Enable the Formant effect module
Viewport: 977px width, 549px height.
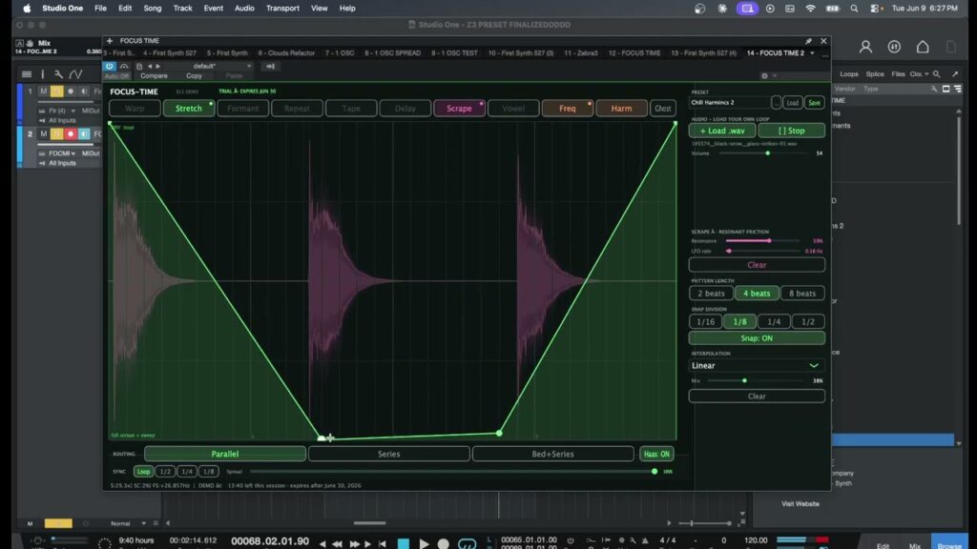(242, 109)
